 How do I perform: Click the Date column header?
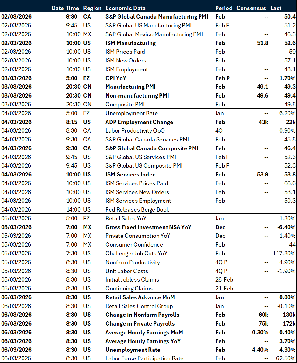click(57, 8)
